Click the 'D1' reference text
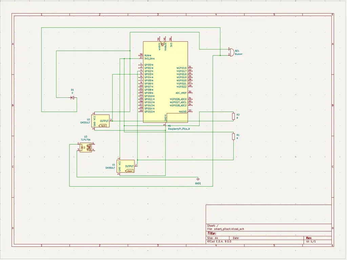Image resolution: width=347 pixels, height=260 pixels. point(73,90)
